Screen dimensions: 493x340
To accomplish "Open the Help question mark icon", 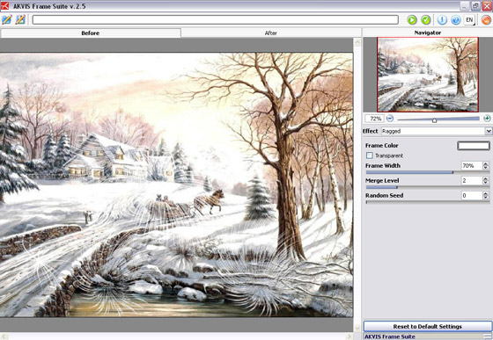I will tap(456, 19).
